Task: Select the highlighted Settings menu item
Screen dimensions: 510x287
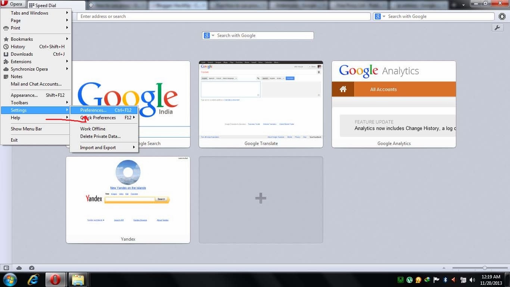Action: (36, 110)
